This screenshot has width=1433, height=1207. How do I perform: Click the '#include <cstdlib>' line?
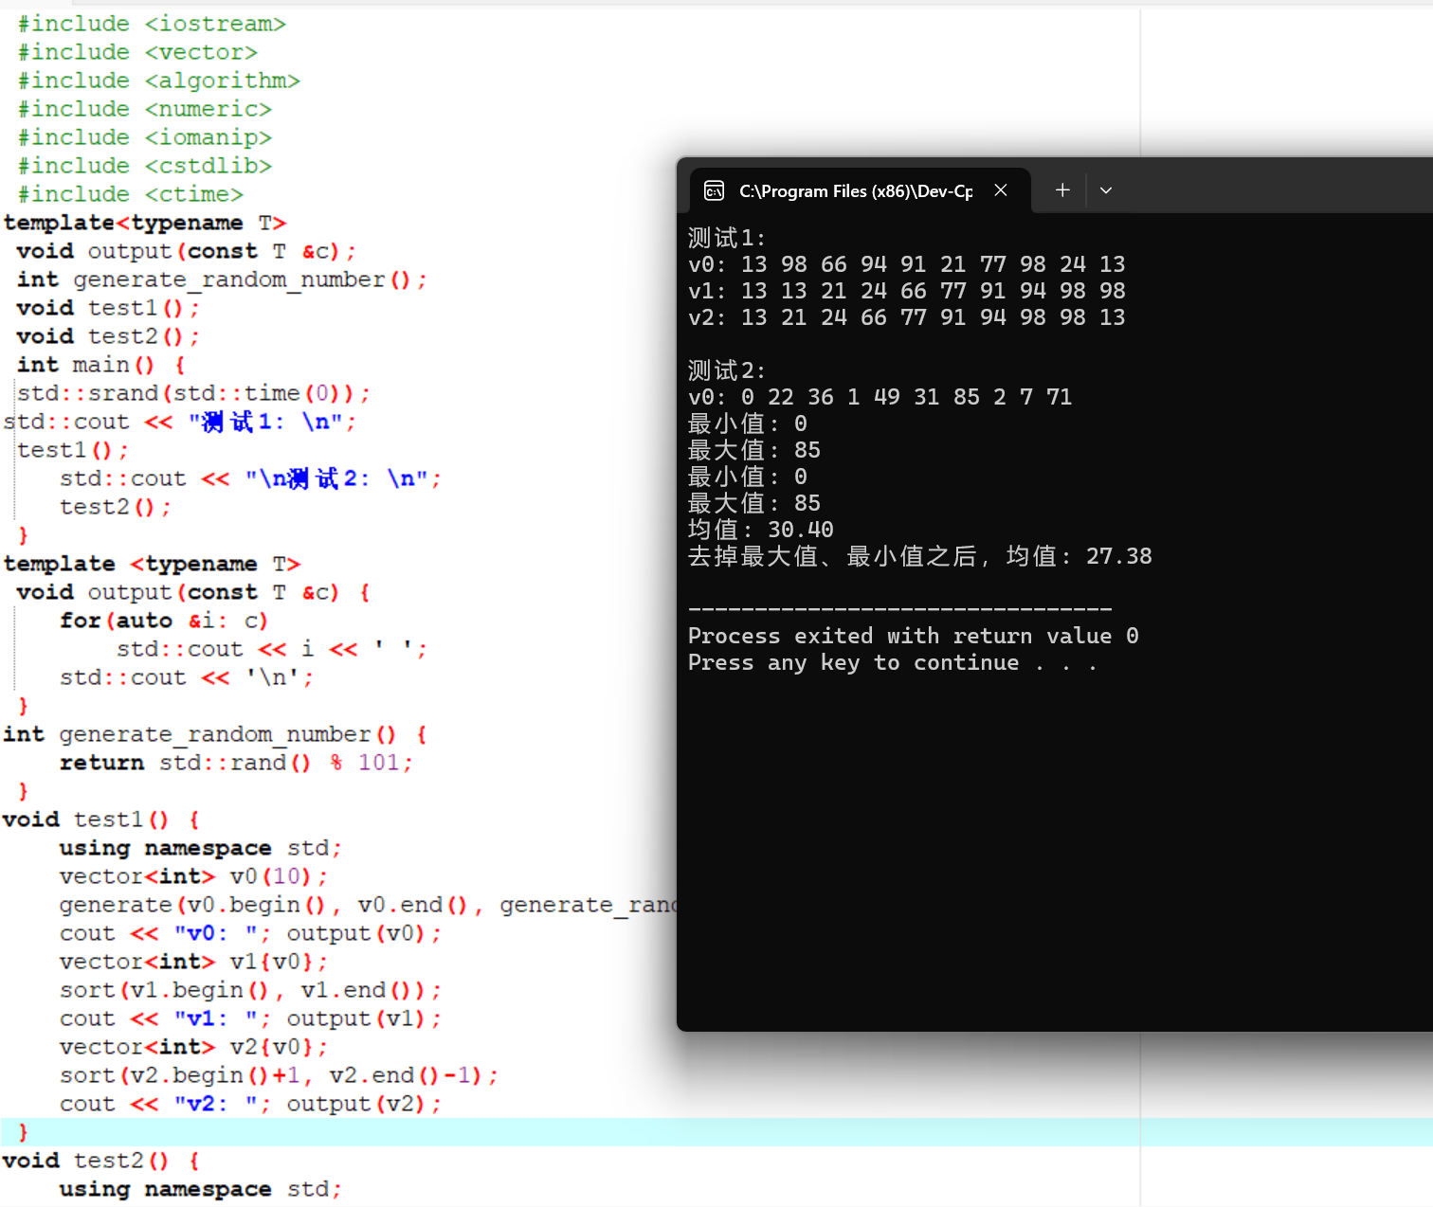pyautogui.click(x=144, y=166)
